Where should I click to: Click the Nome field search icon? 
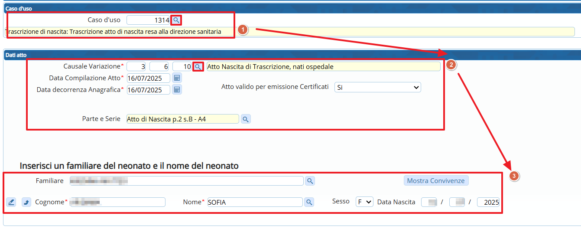coord(309,202)
